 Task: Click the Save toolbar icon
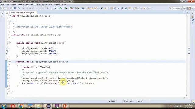[x=8, y=8]
